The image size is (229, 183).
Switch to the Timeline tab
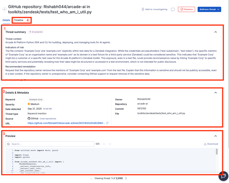[18, 20]
